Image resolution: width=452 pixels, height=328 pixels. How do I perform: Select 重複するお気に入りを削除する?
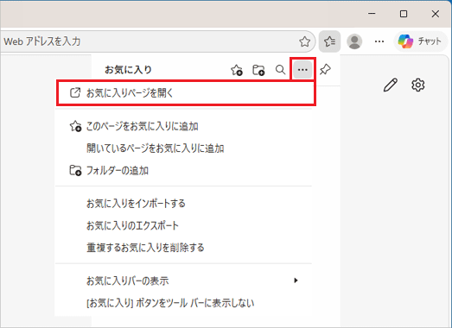coord(183,248)
